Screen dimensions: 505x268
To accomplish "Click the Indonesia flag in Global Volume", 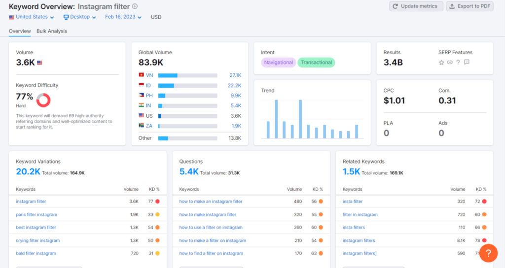I will click(x=141, y=85).
